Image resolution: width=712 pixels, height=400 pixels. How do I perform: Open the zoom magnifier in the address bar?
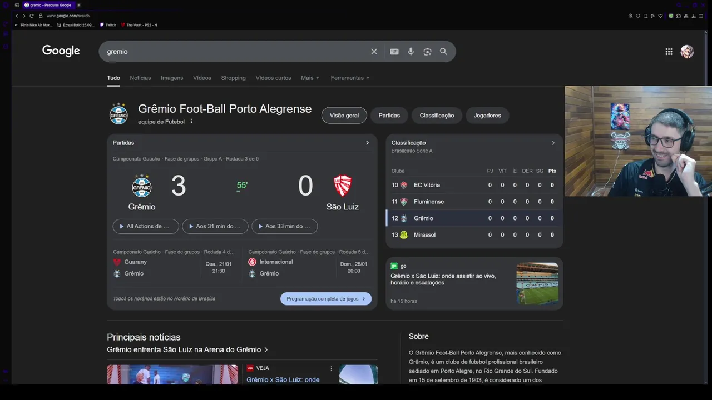pyautogui.click(x=630, y=16)
